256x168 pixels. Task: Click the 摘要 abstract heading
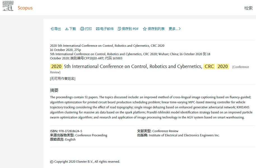54,90
